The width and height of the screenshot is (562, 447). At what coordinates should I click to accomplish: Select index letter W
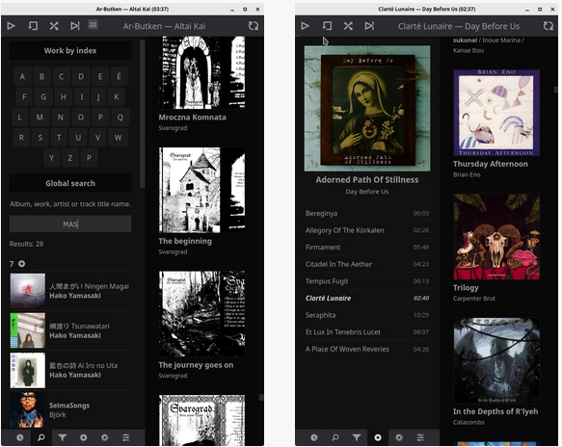118,138
